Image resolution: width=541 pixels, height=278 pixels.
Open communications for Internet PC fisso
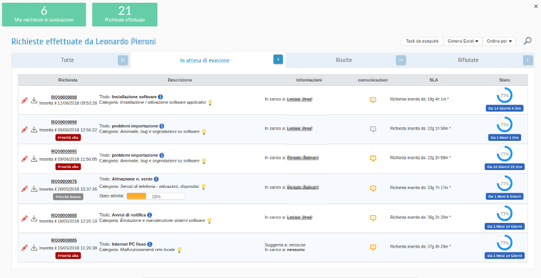coord(373,247)
